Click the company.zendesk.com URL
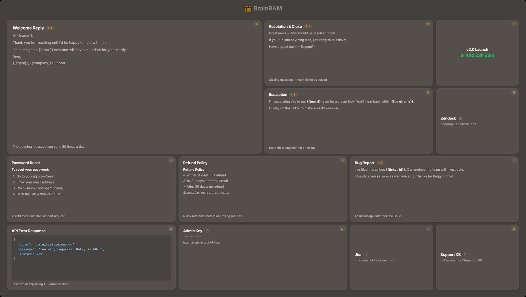Viewport: 526px width, 297px height. 458,124
